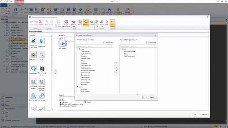Click the move-all-left double arrow button
Viewport: 228px width, 128px height.
tap(116, 70)
